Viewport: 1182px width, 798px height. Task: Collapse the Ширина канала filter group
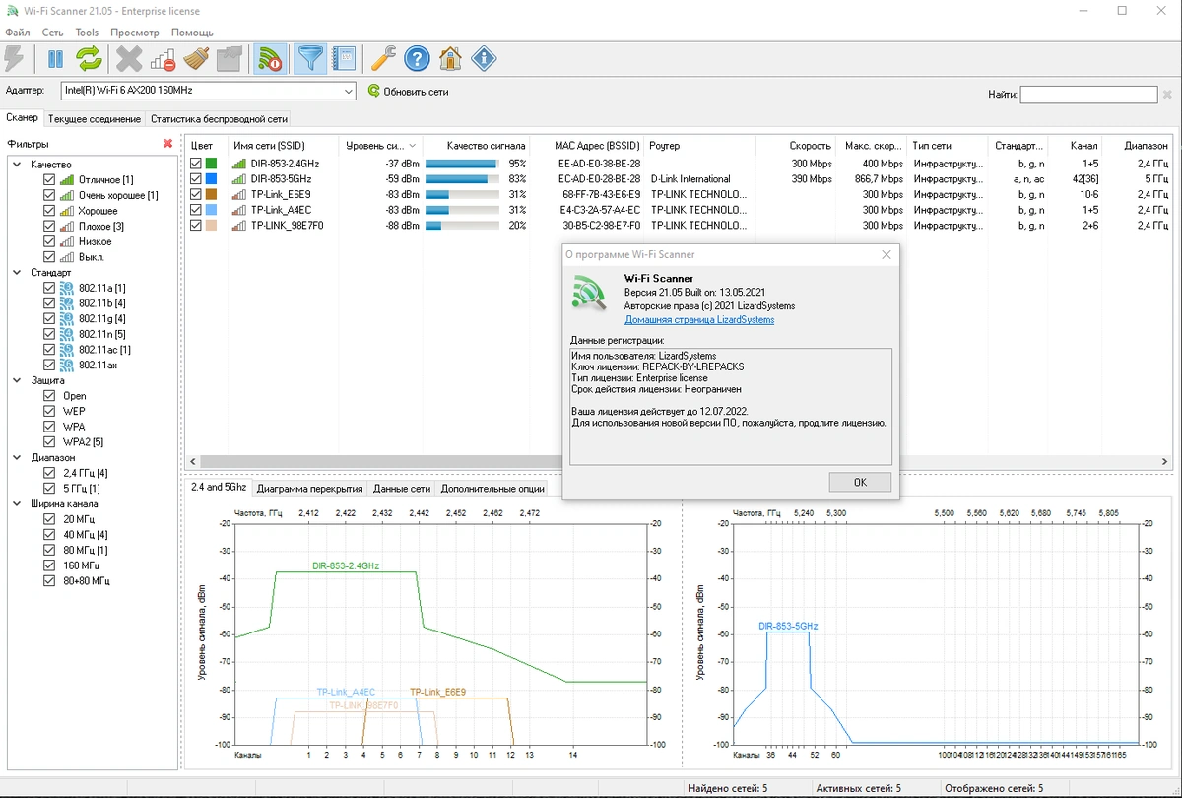coord(18,503)
